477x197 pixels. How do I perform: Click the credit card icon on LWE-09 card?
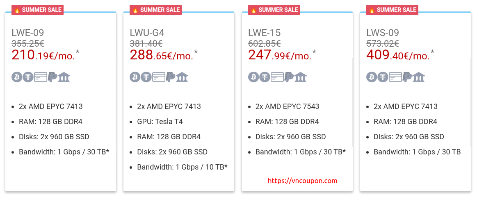pyautogui.click(x=41, y=77)
